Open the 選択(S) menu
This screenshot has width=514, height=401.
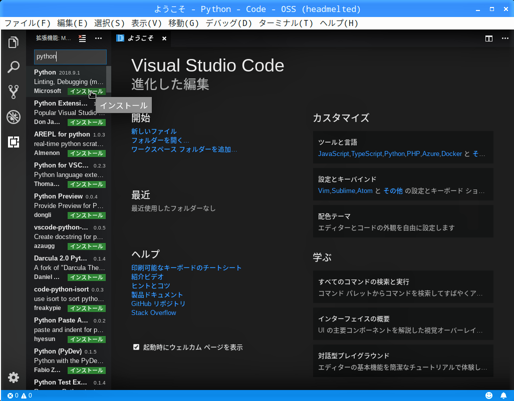coord(110,23)
